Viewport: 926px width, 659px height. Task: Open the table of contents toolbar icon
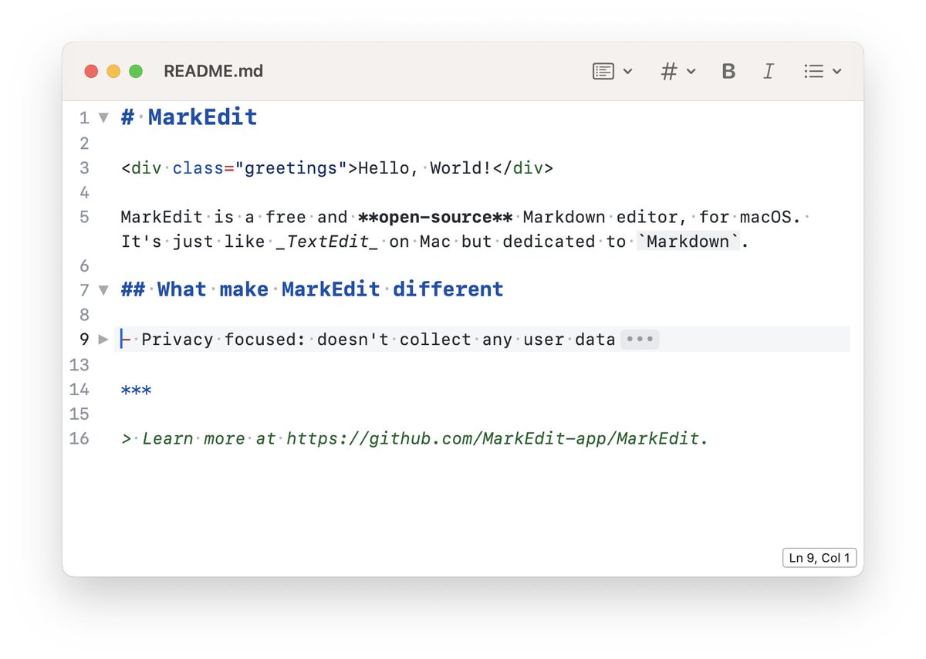[x=603, y=71]
